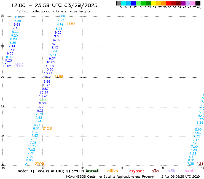Click the wave height value 9.66

tap(47, 82)
